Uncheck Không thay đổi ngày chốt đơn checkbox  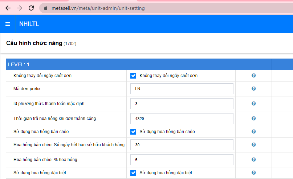coord(133,76)
